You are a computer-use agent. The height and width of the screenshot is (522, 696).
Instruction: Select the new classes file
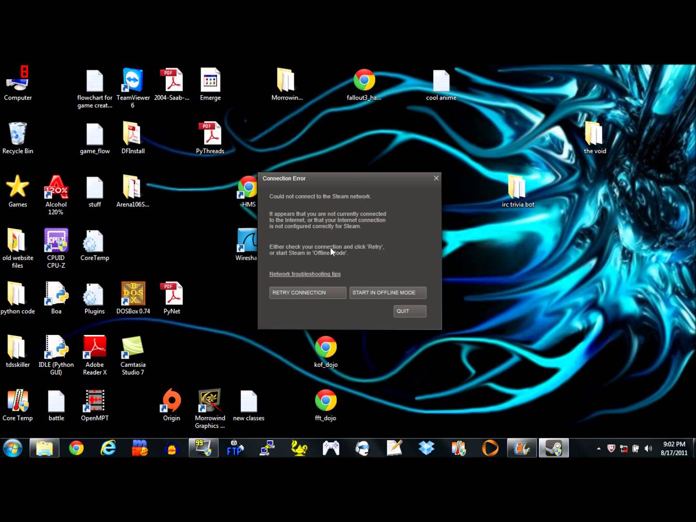pos(248,405)
